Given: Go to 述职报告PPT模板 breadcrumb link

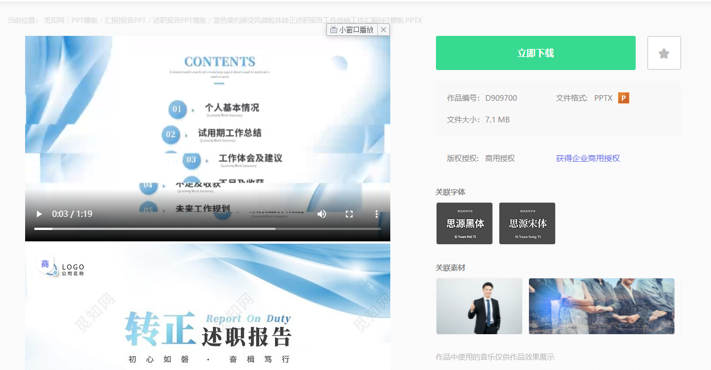Looking at the screenshot, I should tap(180, 20).
